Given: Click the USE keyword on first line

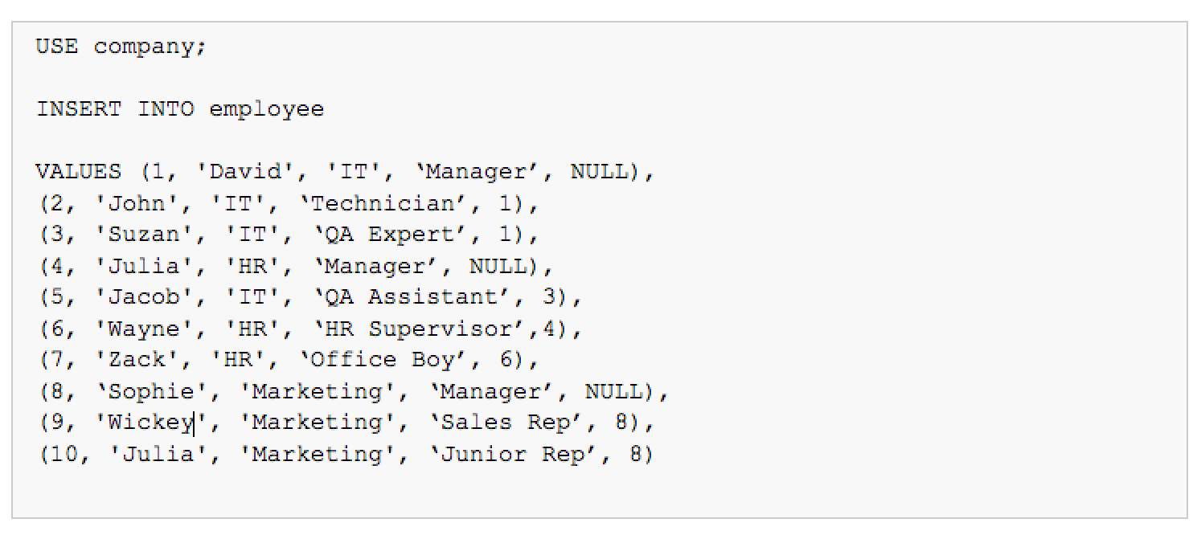Looking at the screenshot, I should [x=57, y=47].
